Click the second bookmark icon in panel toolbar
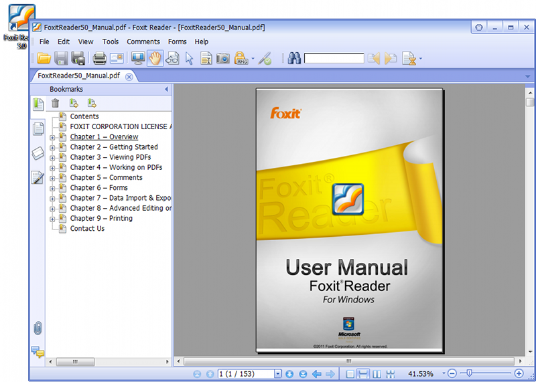 (92, 103)
